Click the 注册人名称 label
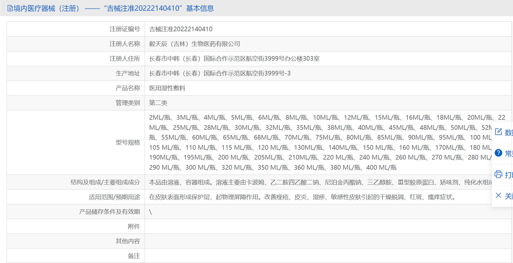The height and width of the screenshot is (263, 513). coord(125,44)
